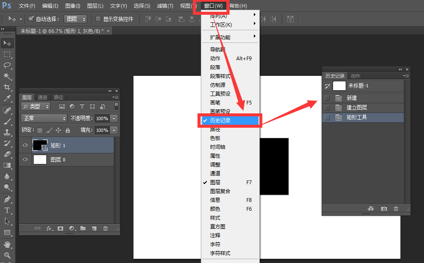Toggle lock all padlock icon
Image resolution: width=424 pixels, height=263 pixels.
tap(68, 130)
